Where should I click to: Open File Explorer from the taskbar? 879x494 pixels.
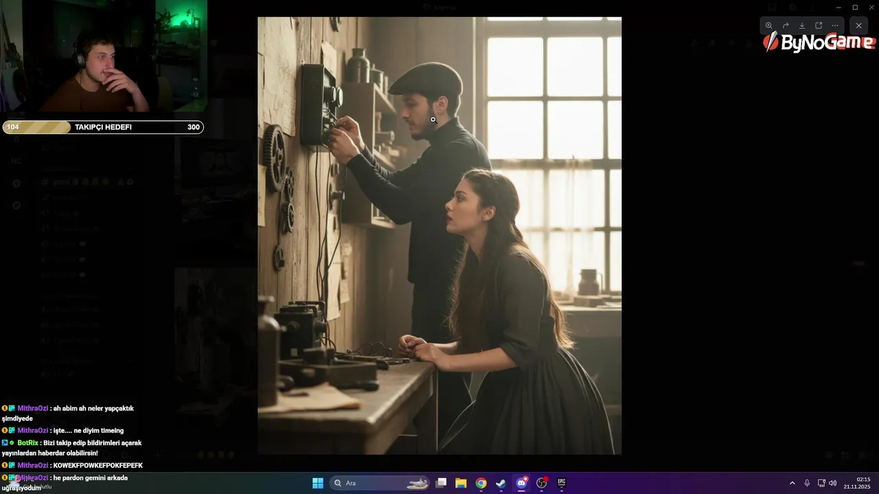461,483
